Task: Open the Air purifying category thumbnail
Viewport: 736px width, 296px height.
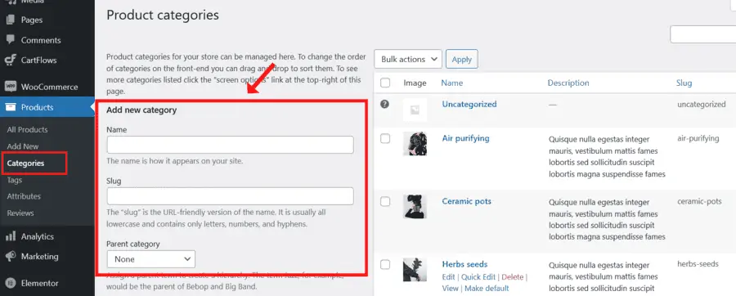Action: [415, 144]
